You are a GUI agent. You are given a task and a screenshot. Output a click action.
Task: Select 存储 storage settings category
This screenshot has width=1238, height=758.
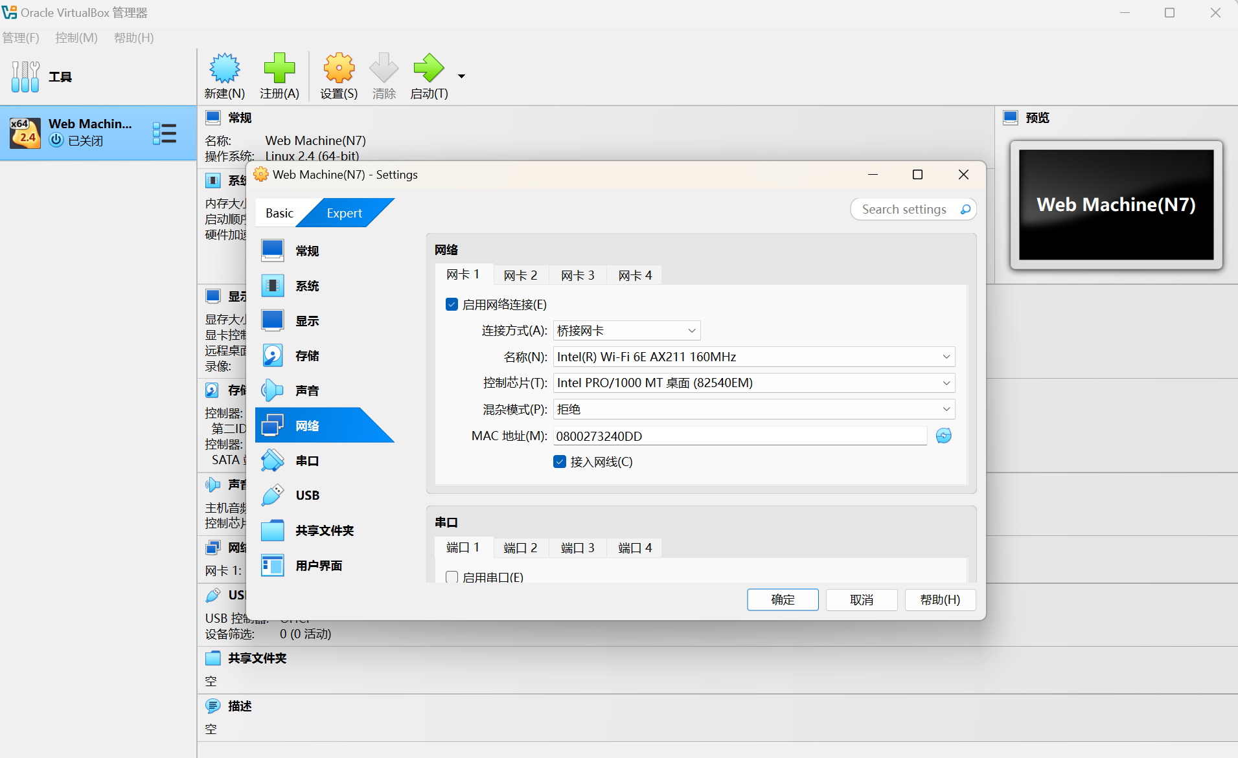324,355
